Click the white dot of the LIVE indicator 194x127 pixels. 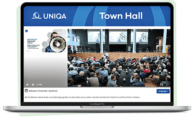point(37,85)
